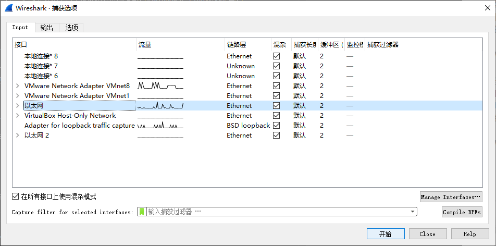Image resolution: width=496 pixels, height=246 pixels.
Task: Expand the selected 以太网 interface row
Action: pyautogui.click(x=18, y=105)
